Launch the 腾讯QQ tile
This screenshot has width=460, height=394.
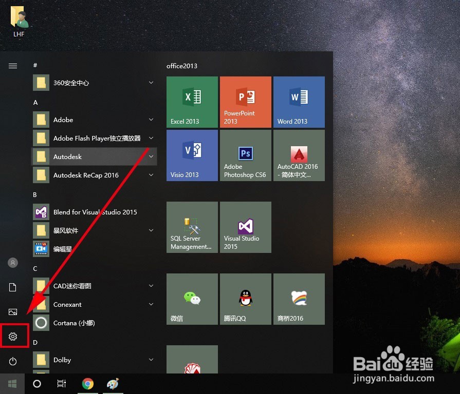coord(246,299)
